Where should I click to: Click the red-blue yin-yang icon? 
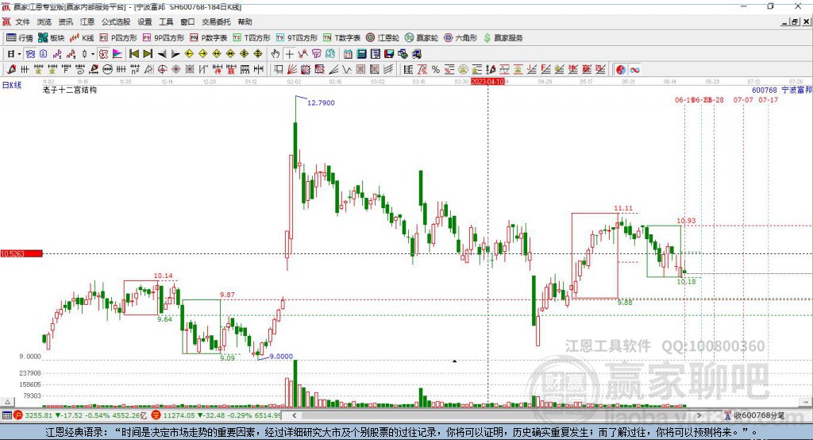click(621, 70)
